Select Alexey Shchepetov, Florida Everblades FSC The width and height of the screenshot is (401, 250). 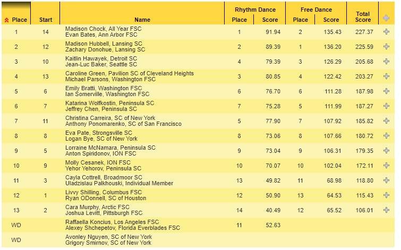tap(123, 228)
